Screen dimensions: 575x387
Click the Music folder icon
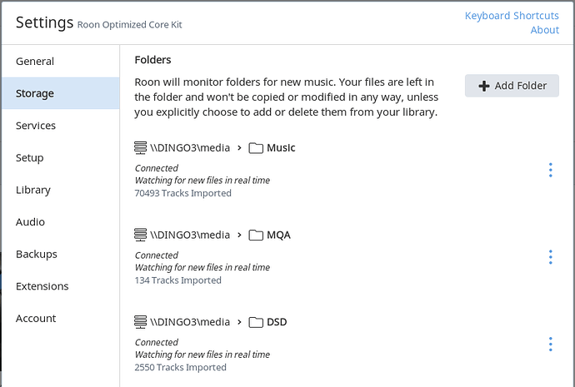[256, 148]
